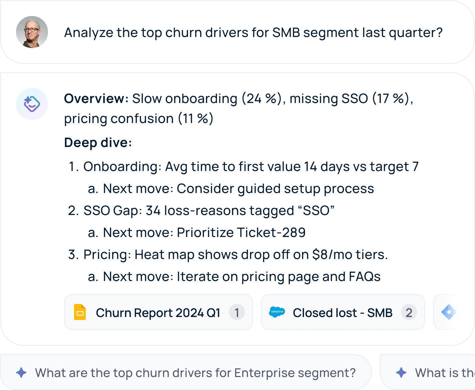The height and width of the screenshot is (390, 475).
Task: Click the user's SMB churn question text
Action: [253, 33]
